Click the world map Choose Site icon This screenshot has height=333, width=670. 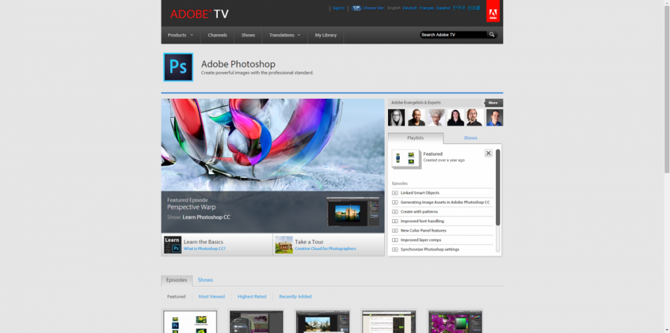click(x=357, y=8)
